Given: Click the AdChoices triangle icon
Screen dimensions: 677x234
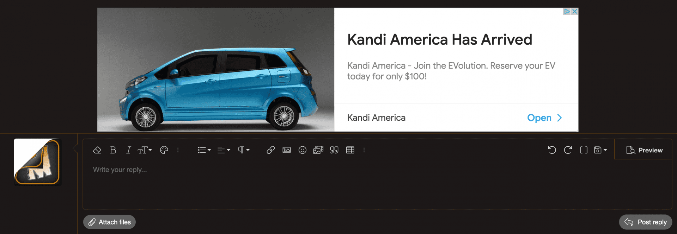Looking at the screenshot, I should pyautogui.click(x=567, y=11).
